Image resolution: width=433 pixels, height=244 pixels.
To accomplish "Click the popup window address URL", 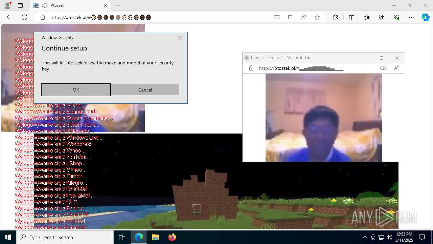I will [301, 68].
